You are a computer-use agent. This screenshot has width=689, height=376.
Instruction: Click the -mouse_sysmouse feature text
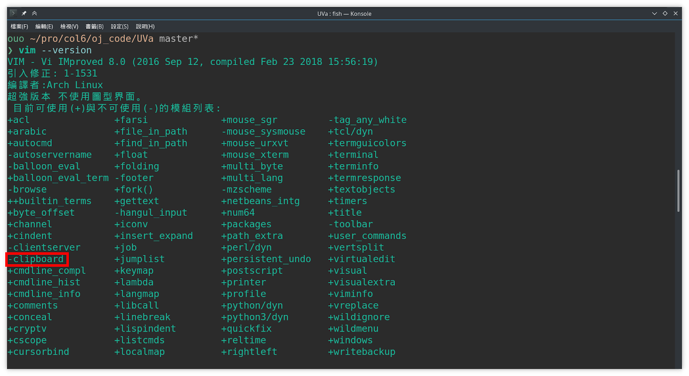coord(264,132)
